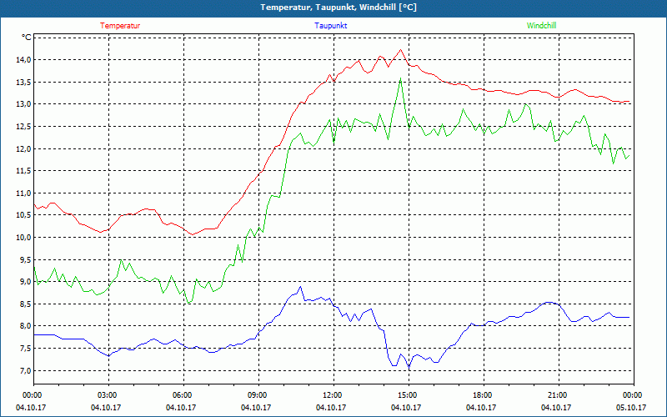667x417 pixels.
Task: Click the 8,0 y-axis value
Action: tap(26, 326)
